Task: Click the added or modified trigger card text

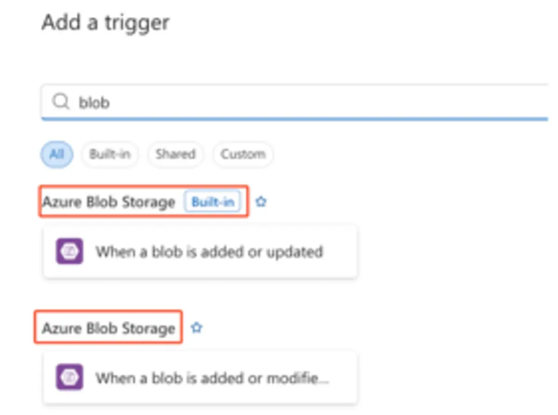Action: point(213,377)
